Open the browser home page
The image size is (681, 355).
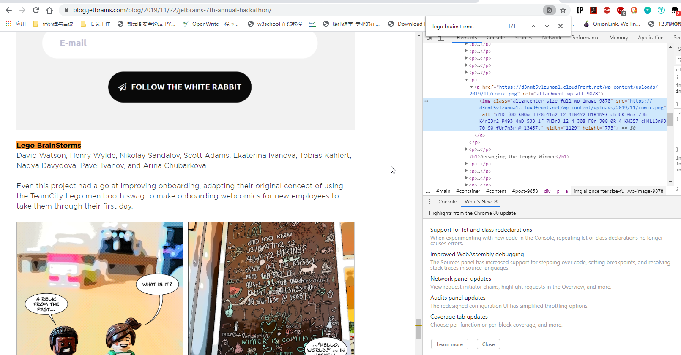[49, 10]
